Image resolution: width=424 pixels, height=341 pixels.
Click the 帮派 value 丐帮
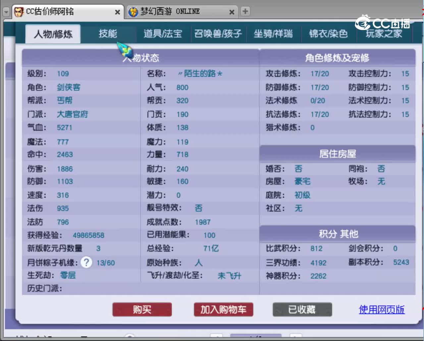pyautogui.click(x=65, y=101)
